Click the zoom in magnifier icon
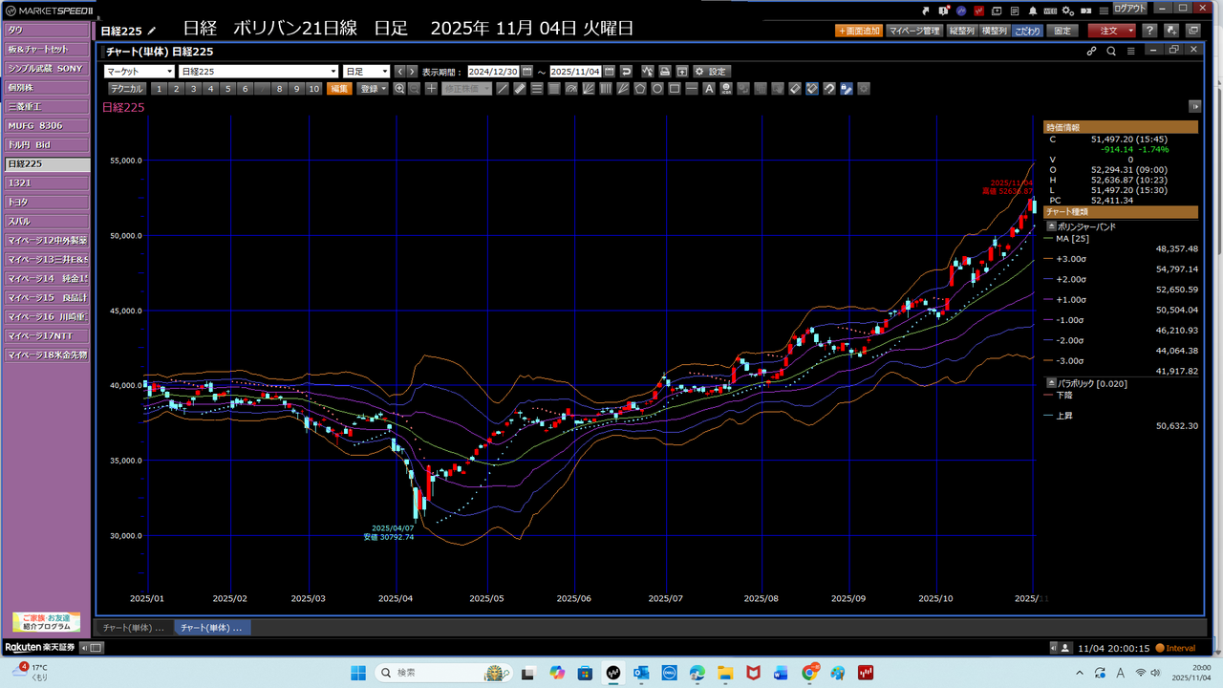 pyautogui.click(x=399, y=89)
